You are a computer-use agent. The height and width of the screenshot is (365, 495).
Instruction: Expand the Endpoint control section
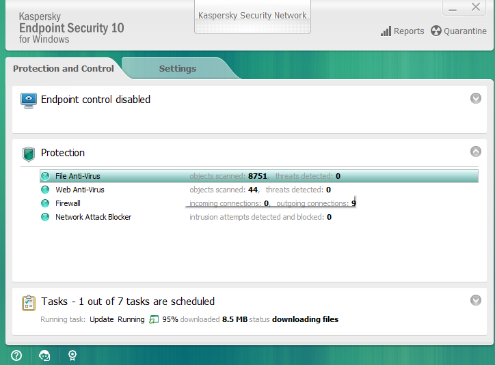pyautogui.click(x=476, y=98)
